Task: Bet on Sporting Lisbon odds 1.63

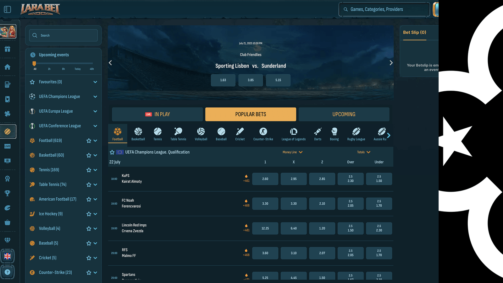Action: [223, 80]
